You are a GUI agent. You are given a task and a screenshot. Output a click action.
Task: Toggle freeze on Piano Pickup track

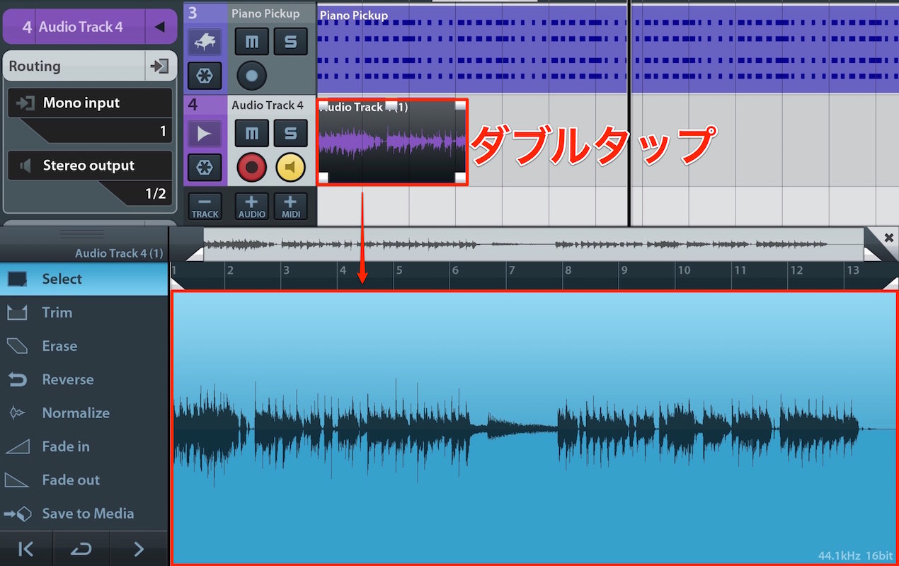205,76
